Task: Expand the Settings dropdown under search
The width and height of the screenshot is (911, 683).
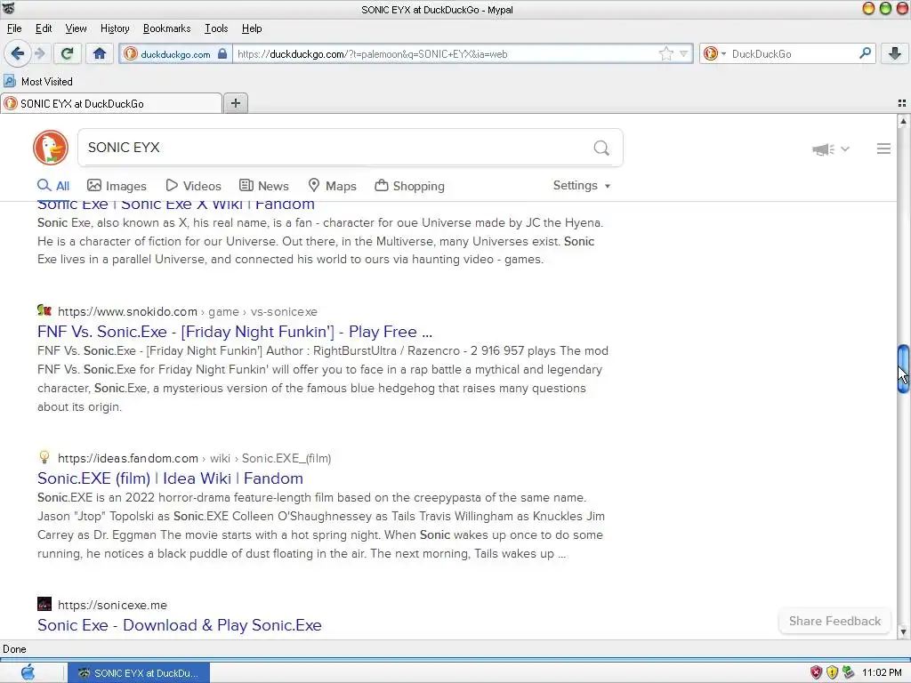Action: [582, 185]
